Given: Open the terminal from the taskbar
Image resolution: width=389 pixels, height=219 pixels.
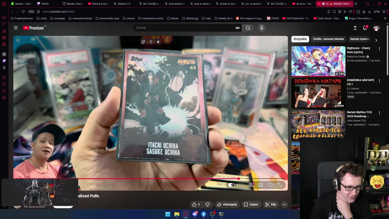Looking at the screenshot, I should point(221,214).
